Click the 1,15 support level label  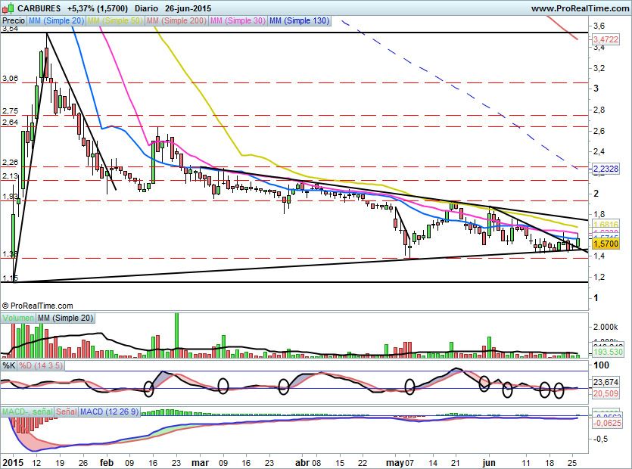10,278
